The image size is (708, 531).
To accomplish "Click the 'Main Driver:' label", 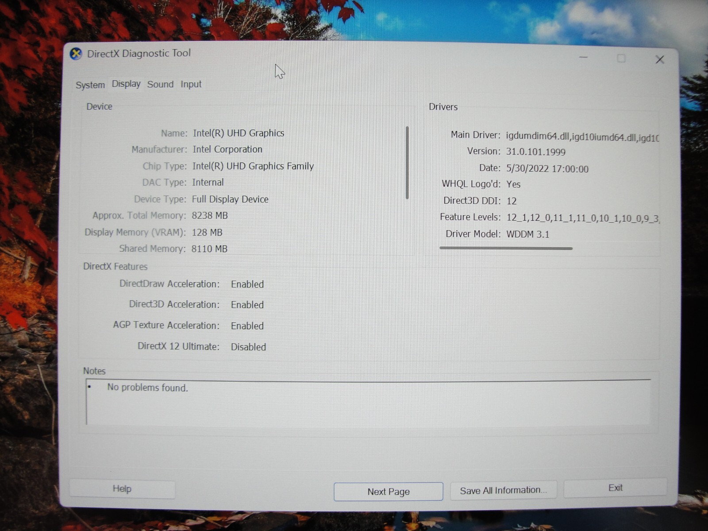I will point(475,135).
